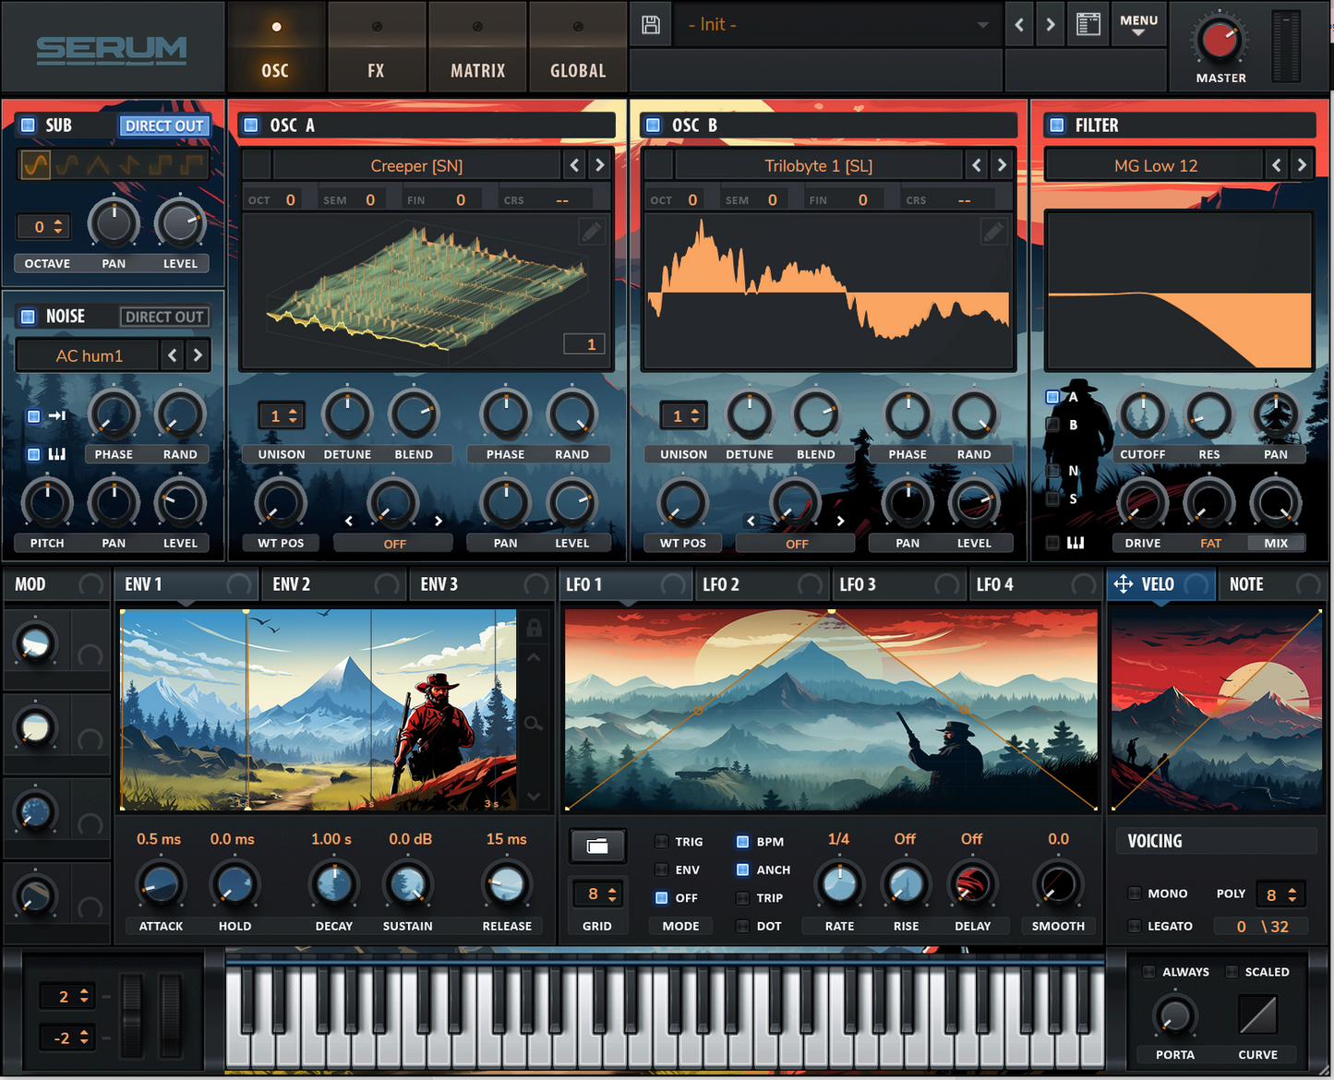Toggle the FILTER enable switch

point(1055,125)
